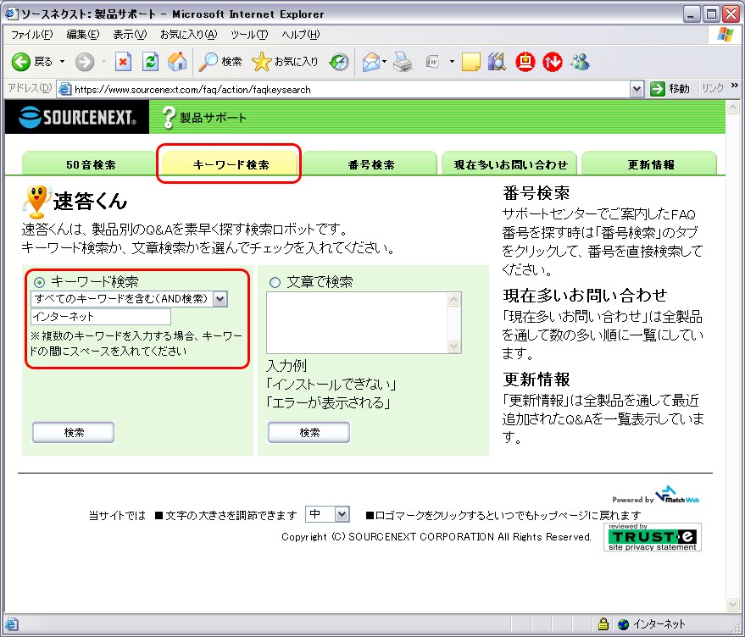
Task: Click the Powered by MatchWeb logo
Action: click(x=656, y=496)
